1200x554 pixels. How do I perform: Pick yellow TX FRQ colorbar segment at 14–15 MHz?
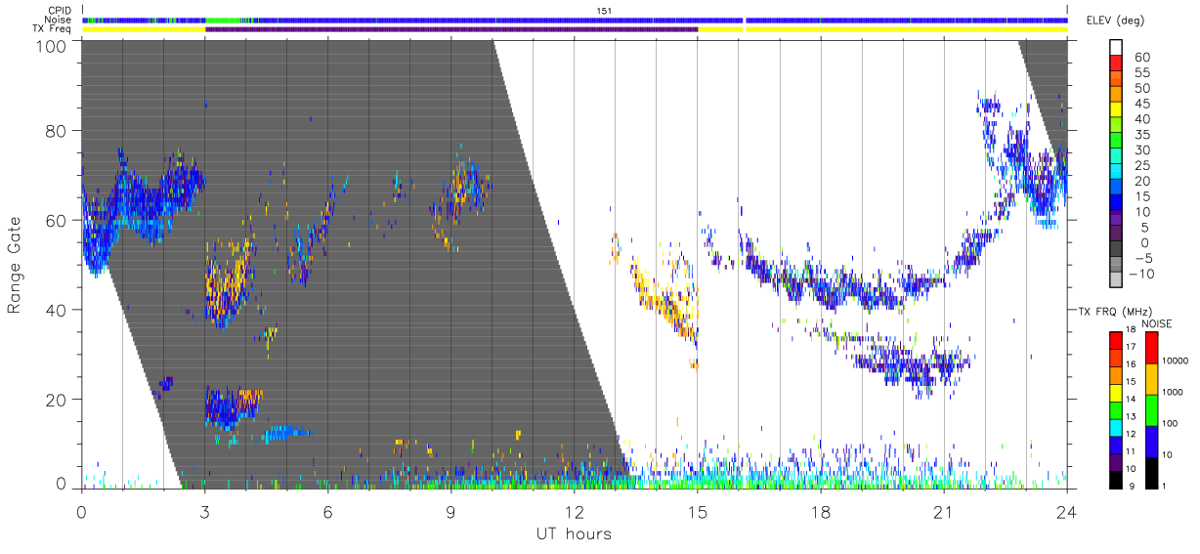coord(1116,393)
